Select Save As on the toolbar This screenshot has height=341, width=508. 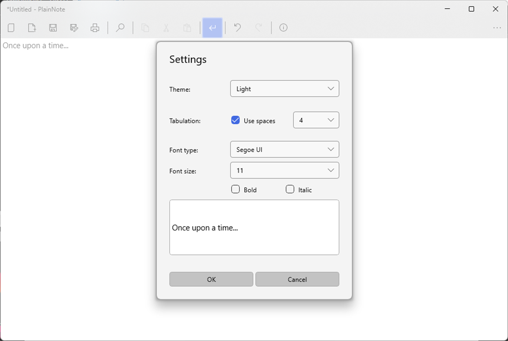point(74,27)
